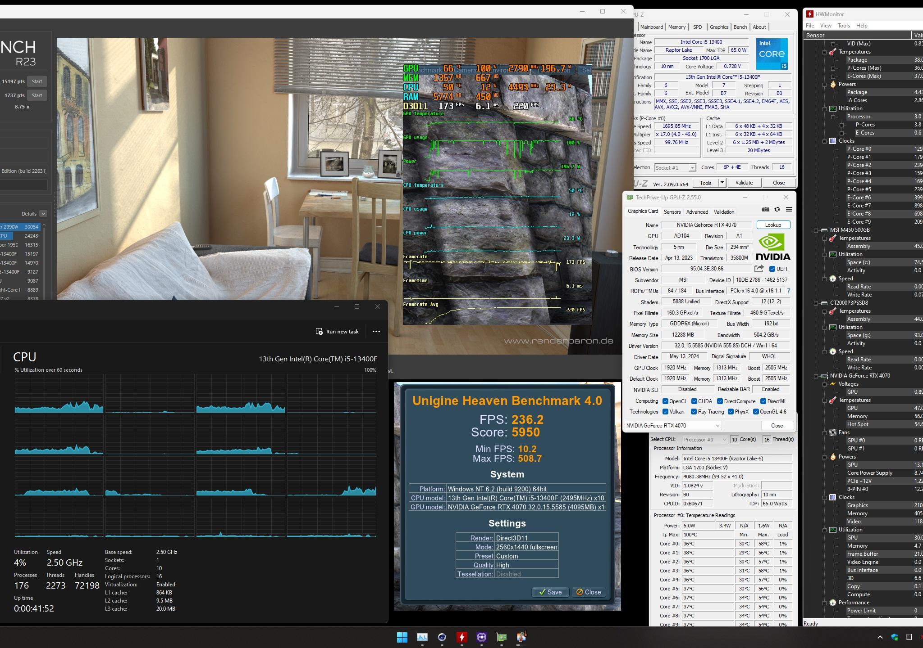Open the GPU selection dropdown in GPU-Z
Viewport: 923px width, 648px height.
tap(673, 426)
